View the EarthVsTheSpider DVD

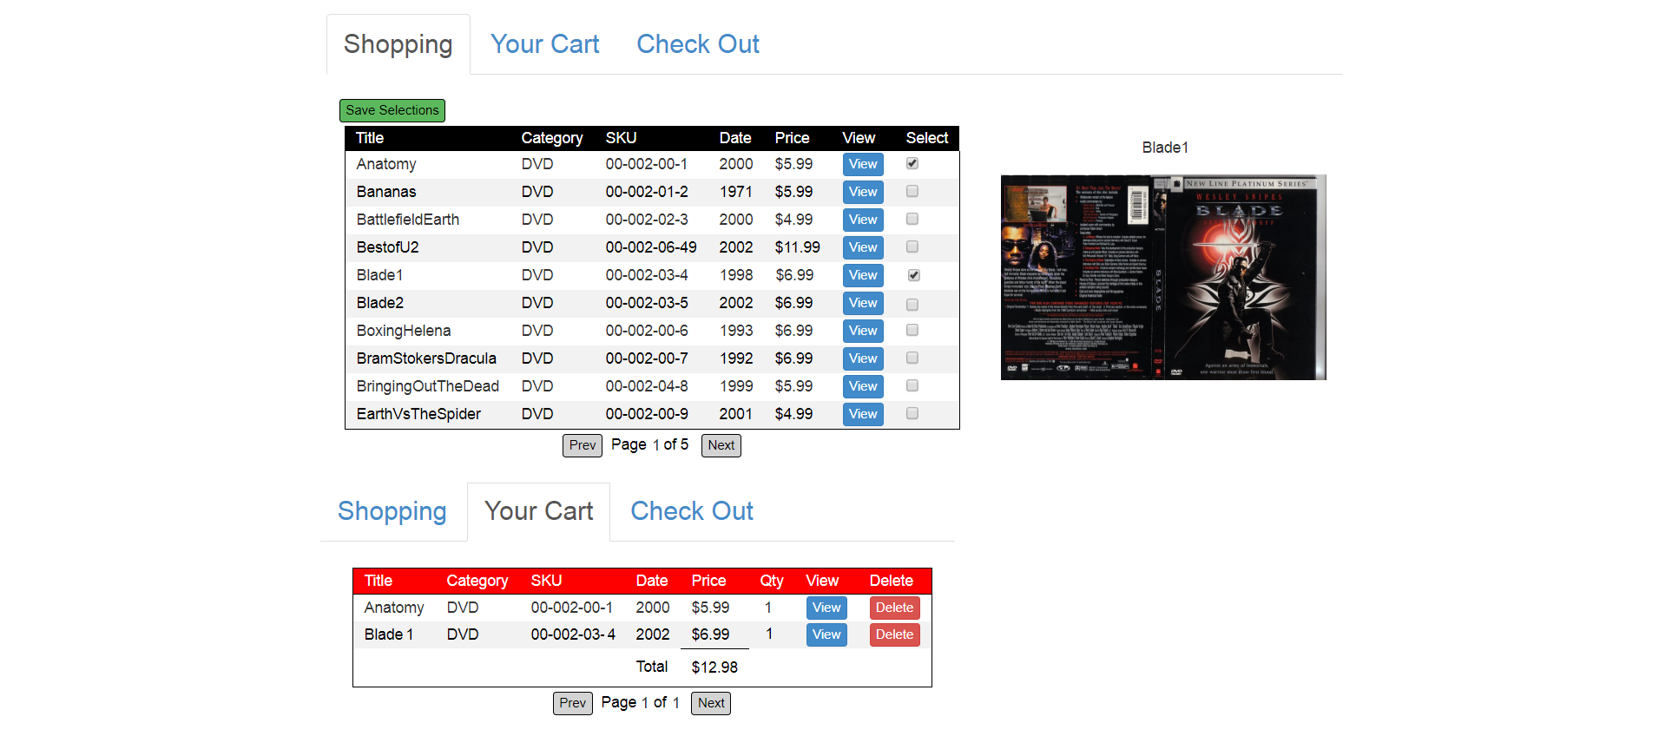[863, 414]
